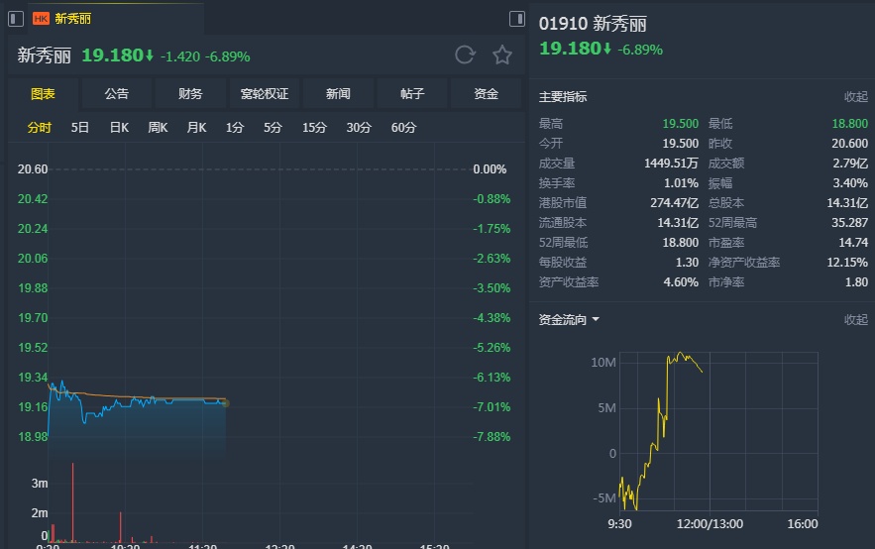Open the 帖子 tab
This screenshot has height=549, width=875.
click(x=412, y=94)
